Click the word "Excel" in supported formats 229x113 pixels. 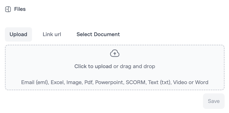click(x=57, y=83)
